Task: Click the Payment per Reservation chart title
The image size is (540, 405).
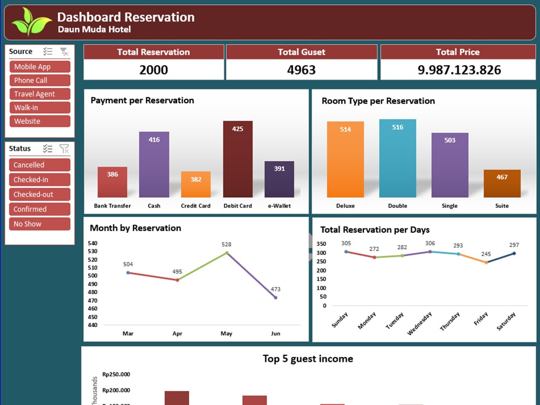Action: (142, 100)
